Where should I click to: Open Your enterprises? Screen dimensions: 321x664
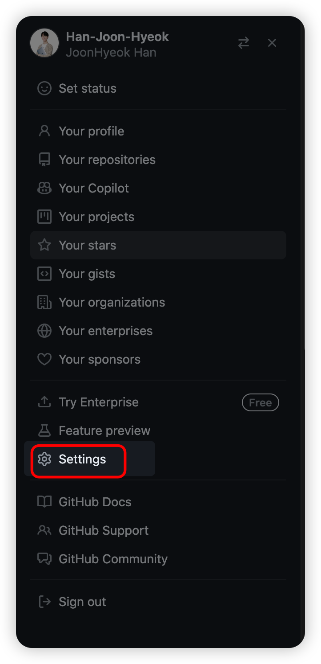[105, 331]
